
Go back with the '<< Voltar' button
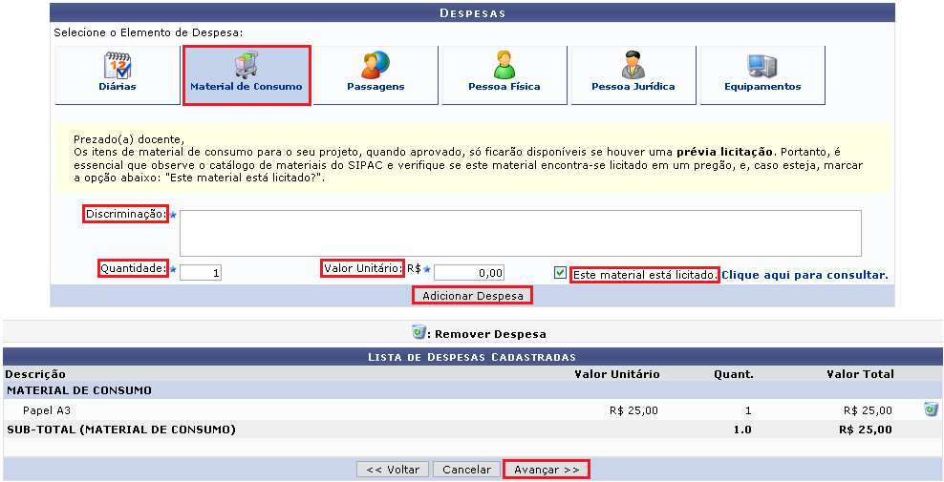point(393,470)
